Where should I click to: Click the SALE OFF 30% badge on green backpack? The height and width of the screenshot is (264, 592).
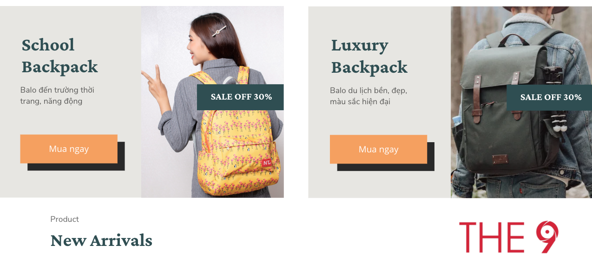coord(550,97)
